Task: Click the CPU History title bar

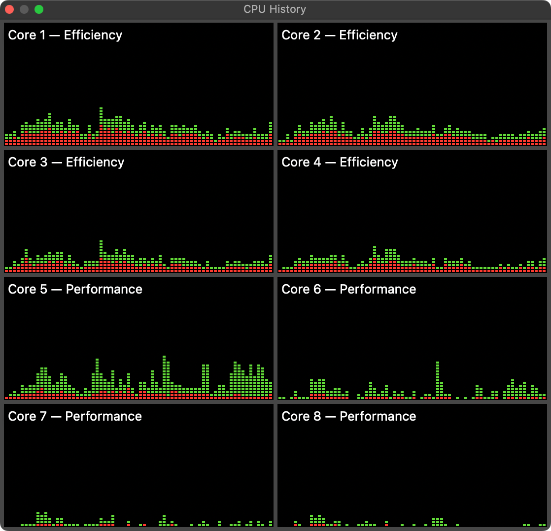Action: [274, 9]
